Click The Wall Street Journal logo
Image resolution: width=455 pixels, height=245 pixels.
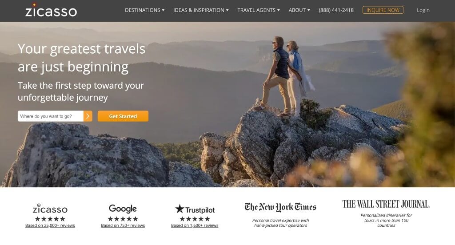(386, 204)
